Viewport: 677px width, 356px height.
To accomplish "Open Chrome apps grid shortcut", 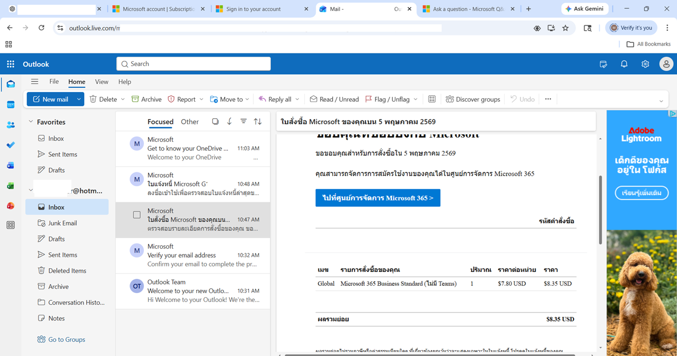I will click(8, 44).
